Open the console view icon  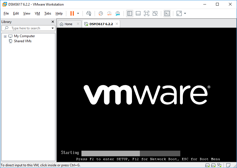167,13
